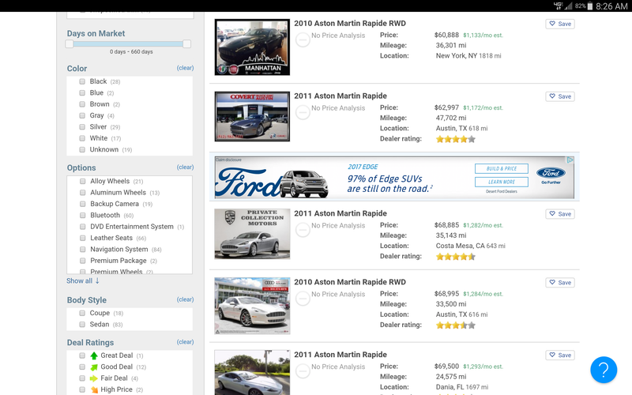Check the Good Deal rating checkbox
This screenshot has height=395, width=632.
pos(82,367)
